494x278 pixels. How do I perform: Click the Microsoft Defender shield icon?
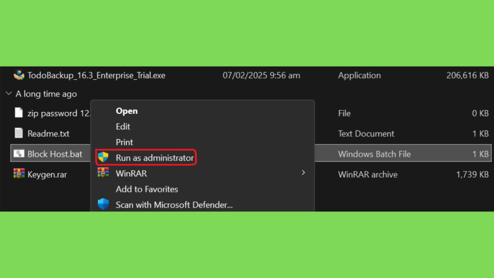pos(103,204)
